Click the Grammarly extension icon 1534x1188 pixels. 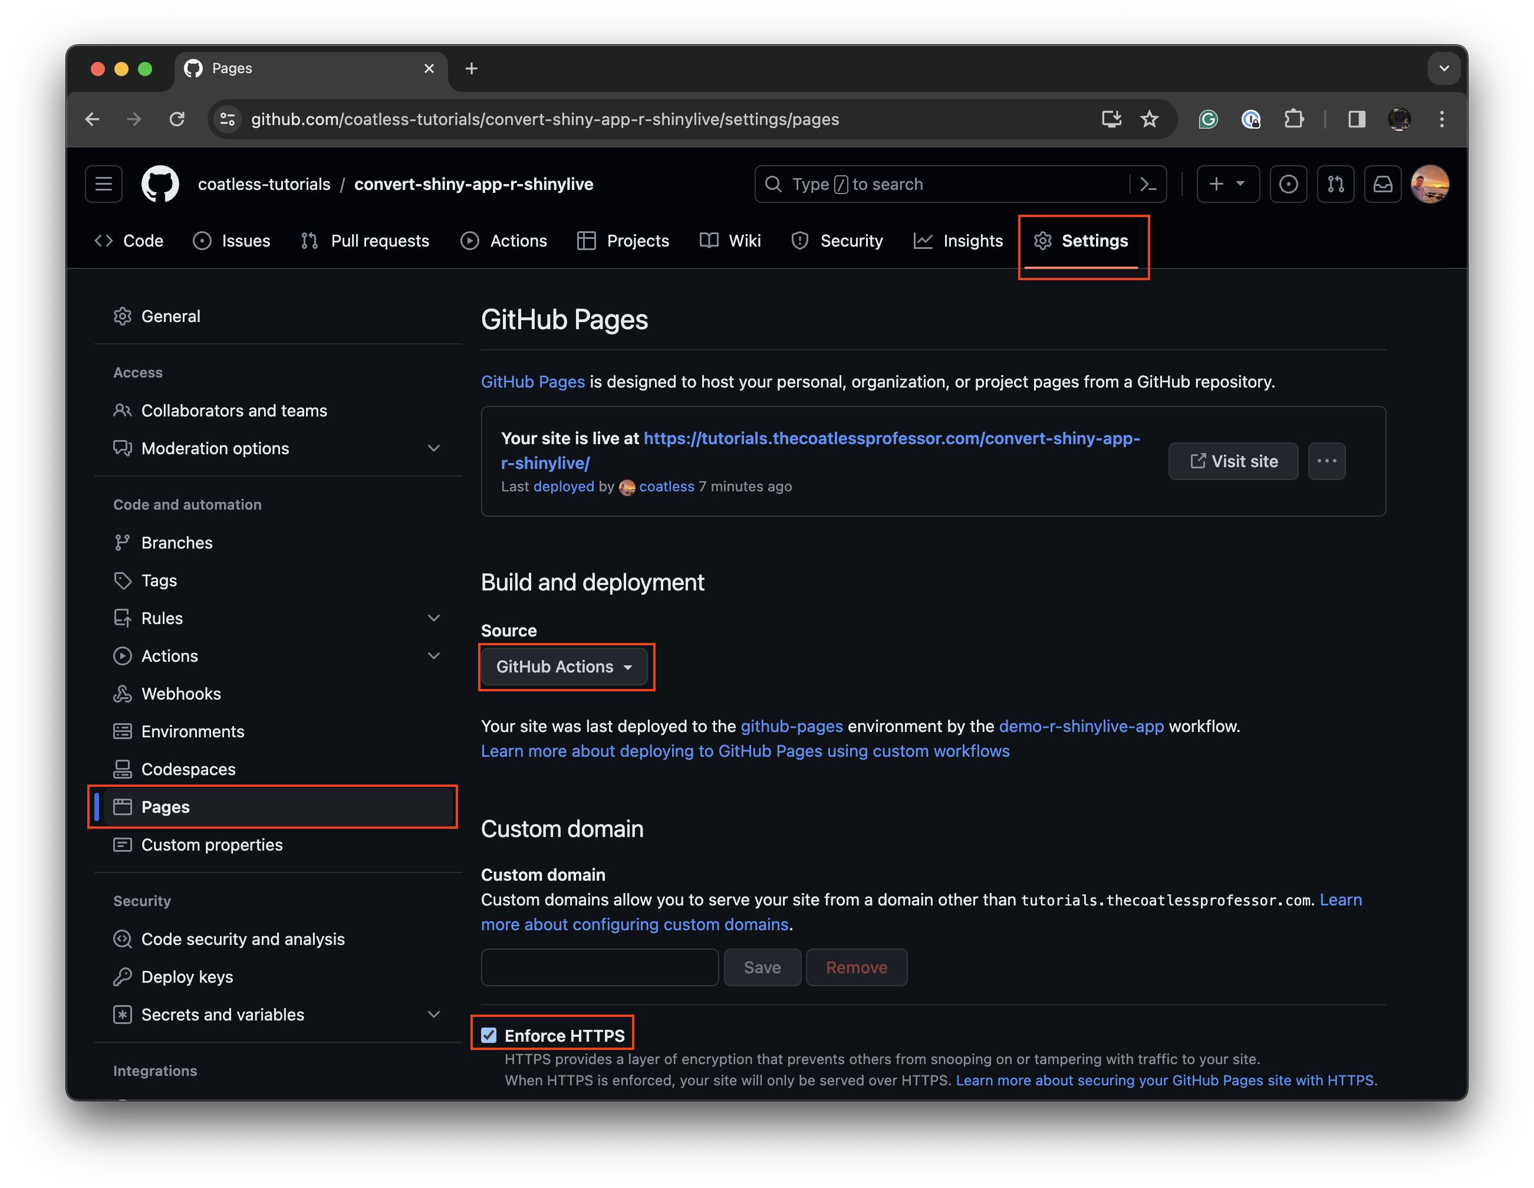tap(1207, 120)
